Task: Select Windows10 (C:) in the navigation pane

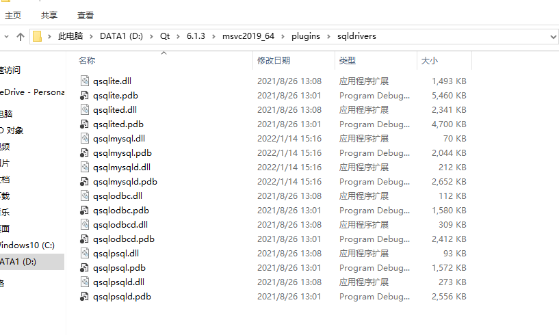Action: click(x=27, y=245)
